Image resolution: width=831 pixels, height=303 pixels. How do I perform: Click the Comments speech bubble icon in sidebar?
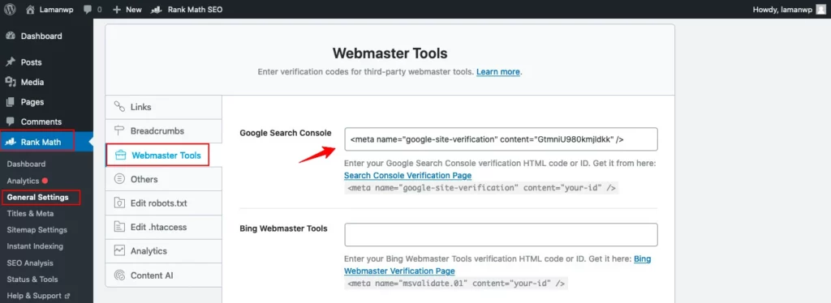(10, 122)
